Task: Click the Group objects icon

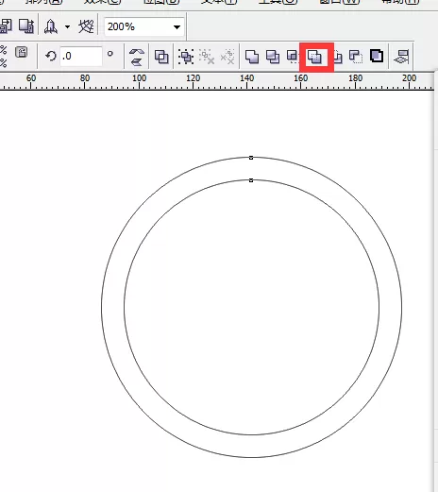Action: point(186,57)
